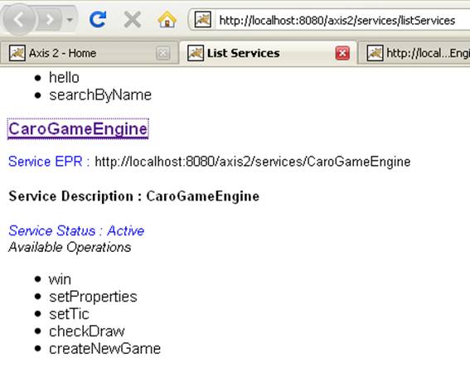470x368 pixels.
Task: Close the List Services tab with red X
Action: [342, 54]
